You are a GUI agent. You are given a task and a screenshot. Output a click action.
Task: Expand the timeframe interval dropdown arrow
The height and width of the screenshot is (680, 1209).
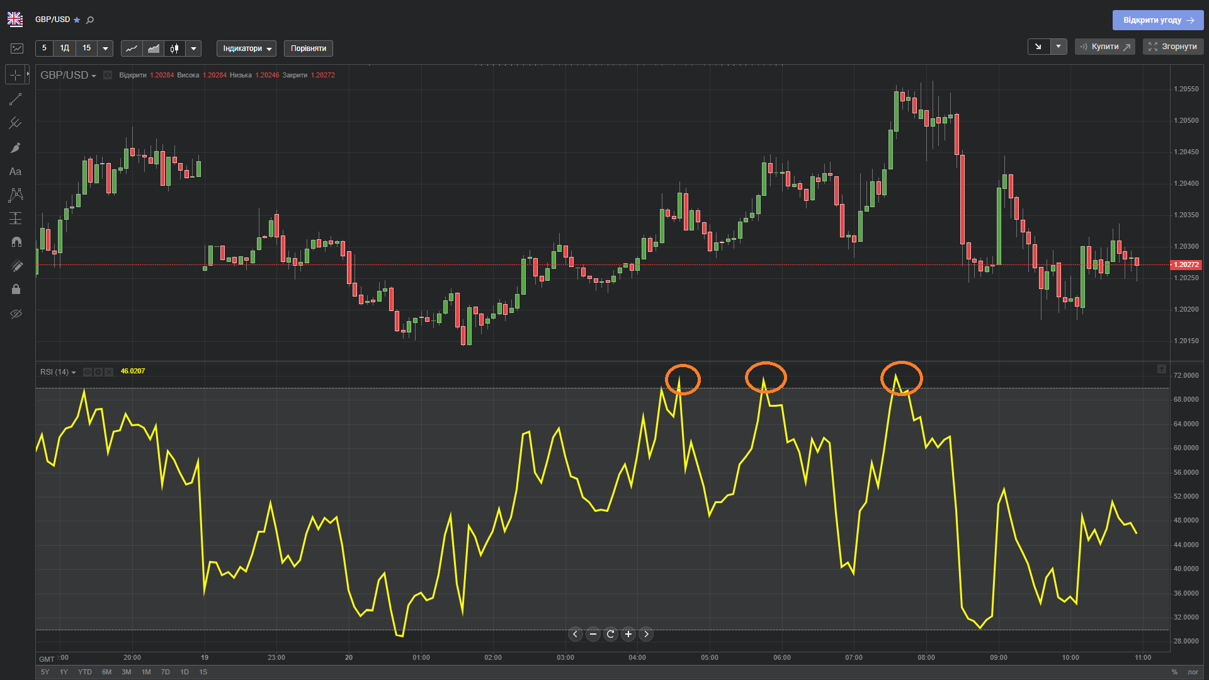[x=105, y=48]
